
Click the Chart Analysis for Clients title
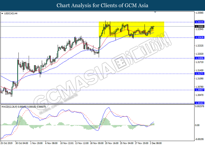102,5
